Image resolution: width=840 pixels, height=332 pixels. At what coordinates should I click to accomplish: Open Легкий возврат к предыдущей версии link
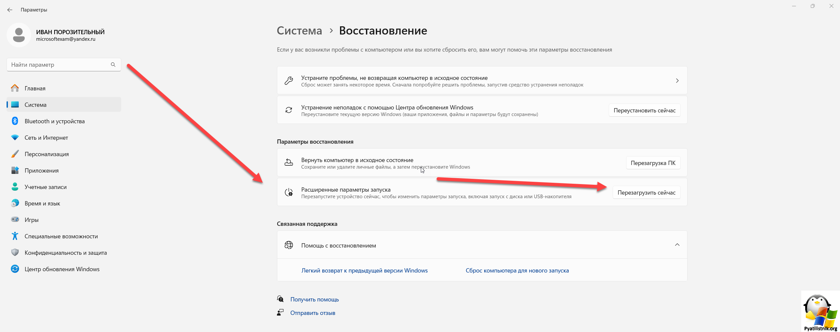coord(365,270)
